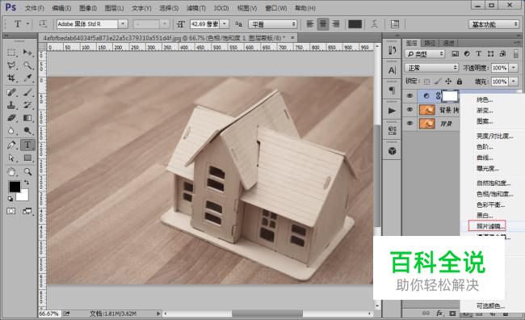This screenshot has width=525, height=320.
Task: Open the Actions panel play icon
Action: 392,111
